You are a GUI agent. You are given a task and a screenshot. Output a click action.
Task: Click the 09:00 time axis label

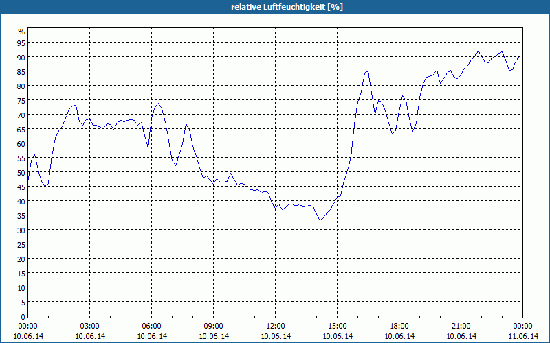(x=214, y=327)
